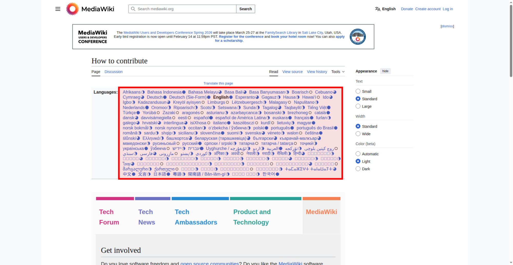The height and width of the screenshot is (265, 513).
Task: Click translation progress icon next to Afrikaans
Action: tap(143, 92)
